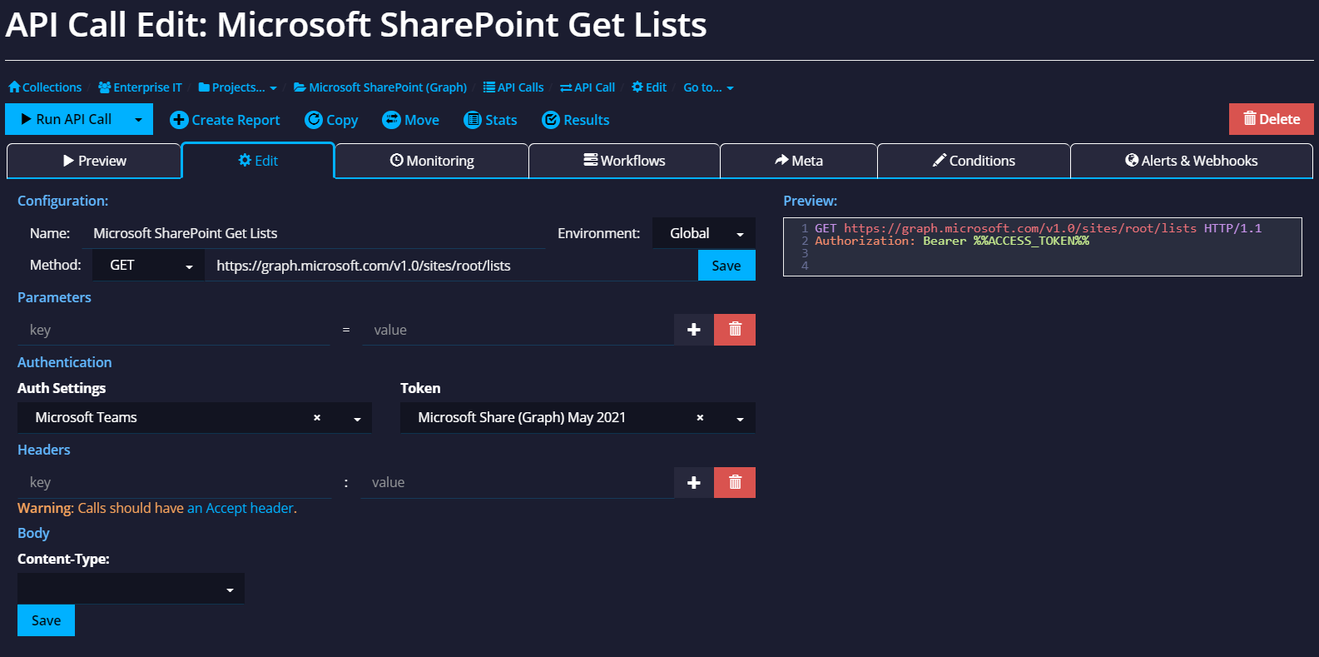
Task: Click the red Delete button
Action: pyautogui.click(x=1271, y=119)
